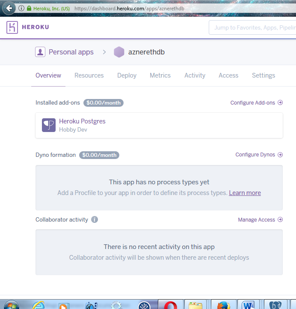296x309 pixels.
Task: Click the arrow icon beside Manage Access
Action: click(x=280, y=219)
